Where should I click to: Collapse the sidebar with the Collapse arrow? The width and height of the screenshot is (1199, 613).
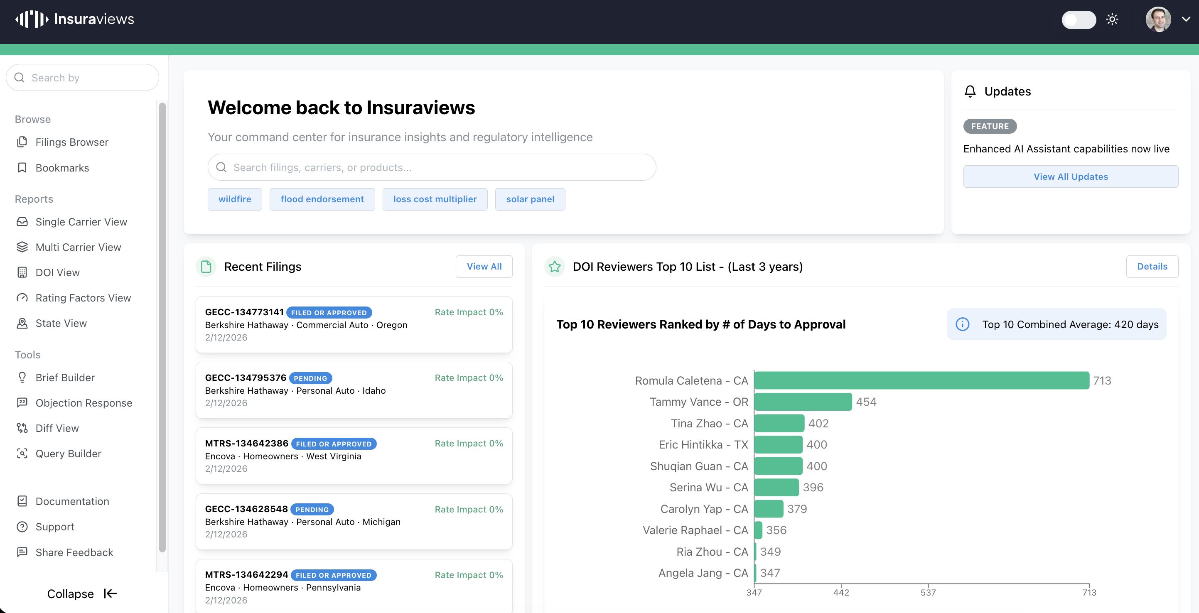pos(111,593)
